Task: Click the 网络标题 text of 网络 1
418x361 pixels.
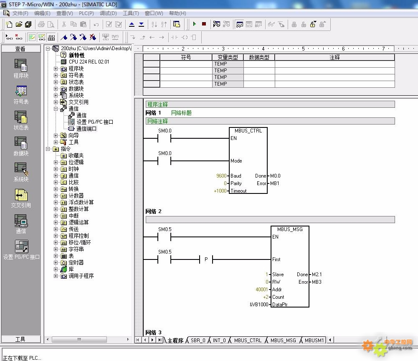Action: click(181, 113)
